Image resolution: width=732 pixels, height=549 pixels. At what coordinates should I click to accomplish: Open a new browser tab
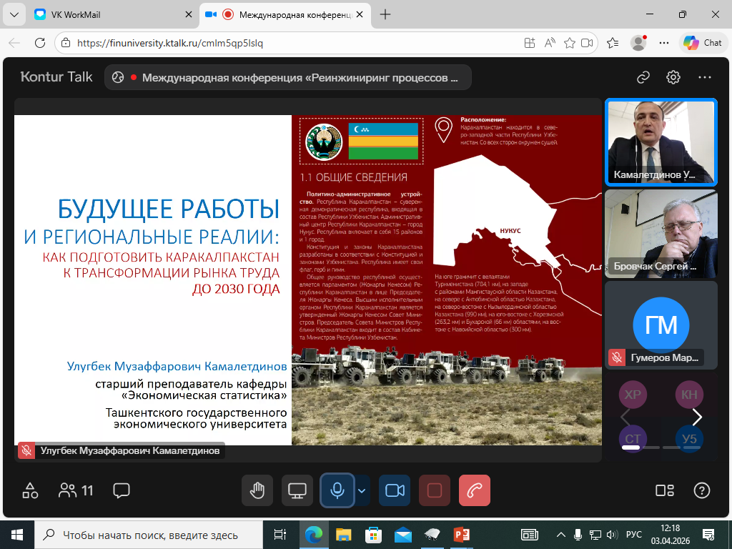pos(385,14)
